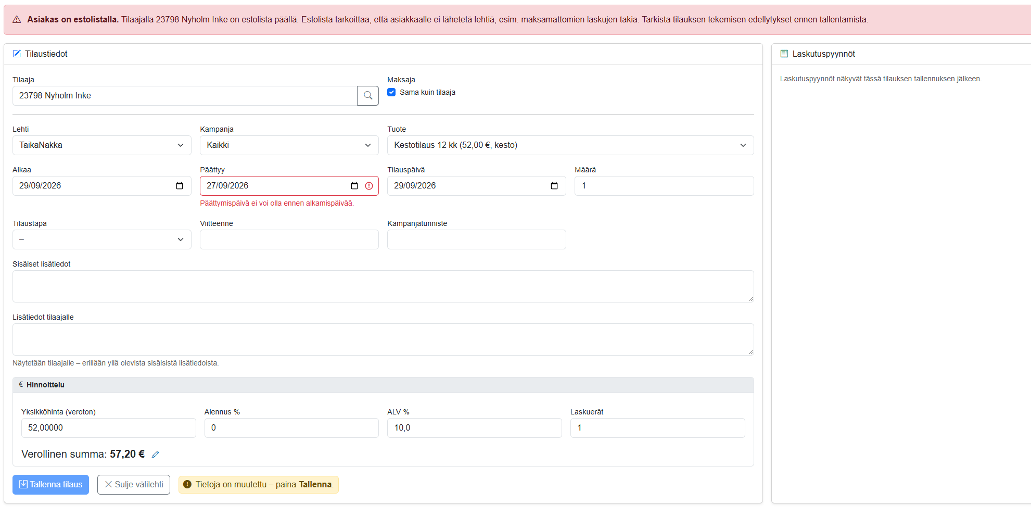Viewport: 1031px width, 517px height.
Task: Click the Päättymispäivä error message text
Action: point(277,204)
